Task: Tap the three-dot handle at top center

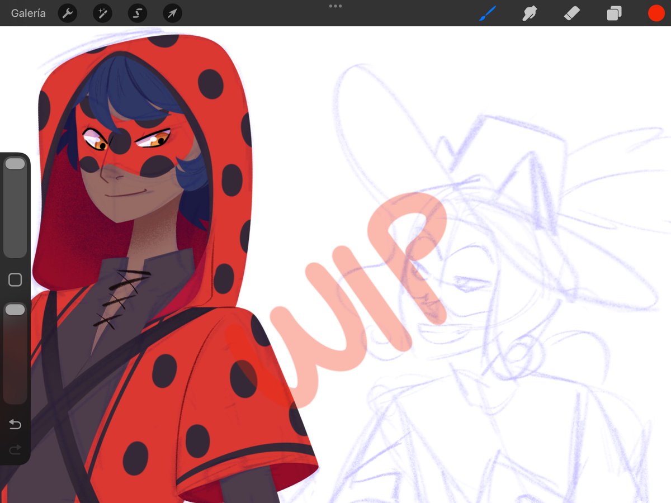Action: 335,6
